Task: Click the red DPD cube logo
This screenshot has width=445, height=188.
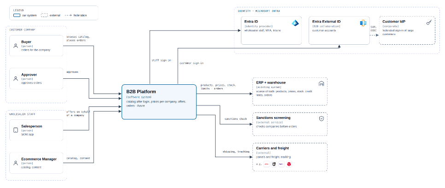Action: tap(289, 164)
